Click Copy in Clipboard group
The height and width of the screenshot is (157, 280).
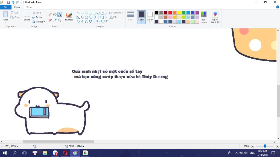(15, 17)
